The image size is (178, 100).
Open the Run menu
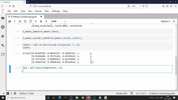(30, 11)
